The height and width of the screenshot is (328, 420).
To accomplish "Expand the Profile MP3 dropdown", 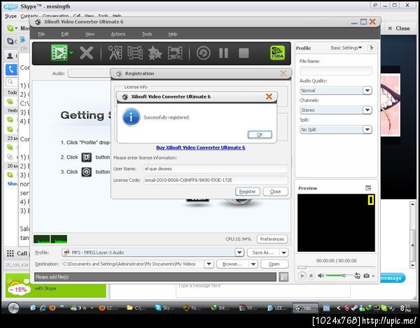I will point(239,252).
